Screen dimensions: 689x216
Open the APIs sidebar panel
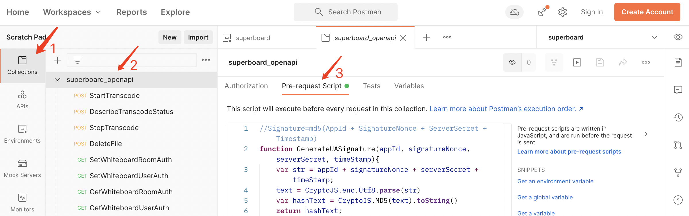[22, 100]
